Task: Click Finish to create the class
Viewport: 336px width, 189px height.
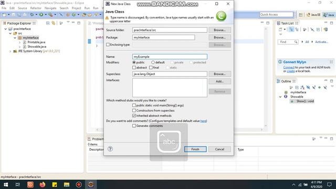Action: (x=195, y=149)
